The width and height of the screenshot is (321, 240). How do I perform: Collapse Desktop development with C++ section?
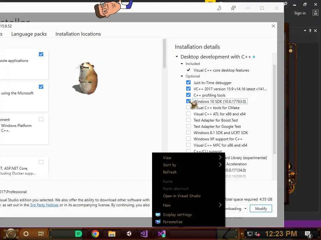click(177, 57)
